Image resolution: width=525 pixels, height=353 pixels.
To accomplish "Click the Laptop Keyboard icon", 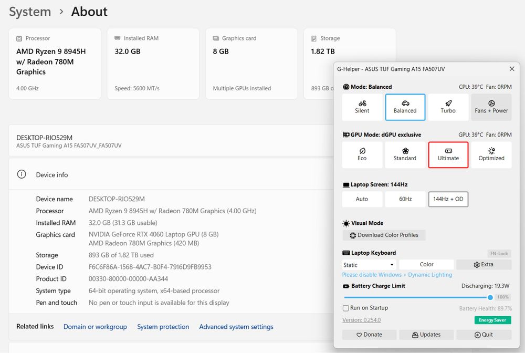I will [346, 253].
